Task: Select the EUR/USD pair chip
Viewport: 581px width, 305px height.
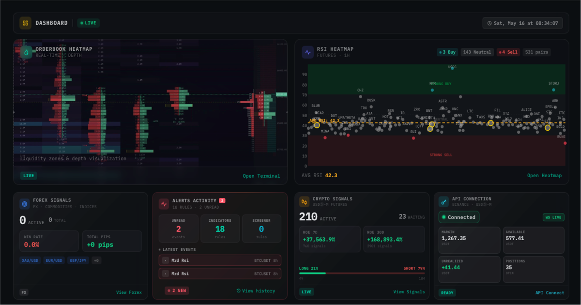Action: [x=54, y=260]
